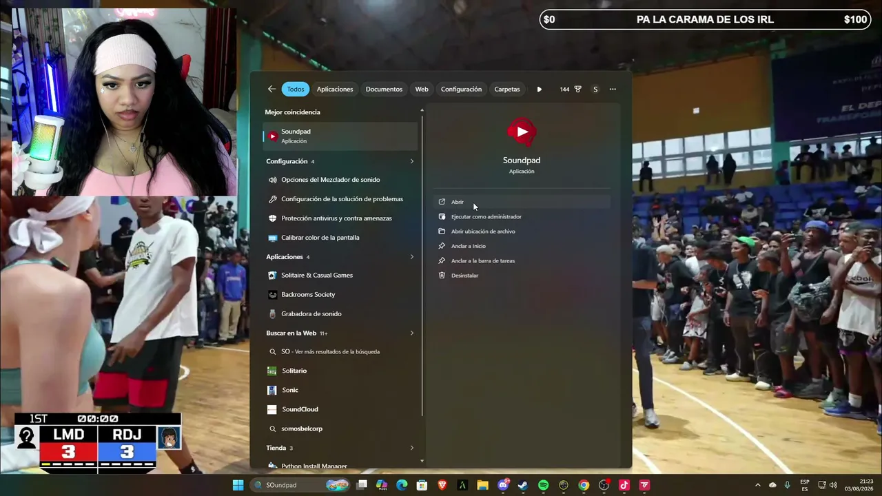Click the antivirus shield icon
The width and height of the screenshot is (882, 496).
pos(273,218)
